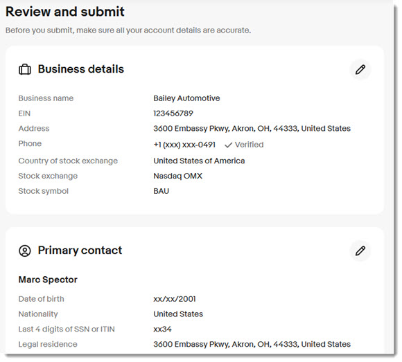Image resolution: width=402 pixels, height=362 pixels.
Task: Select date of birth value 'xx/xx/2001'
Action: coord(175,299)
